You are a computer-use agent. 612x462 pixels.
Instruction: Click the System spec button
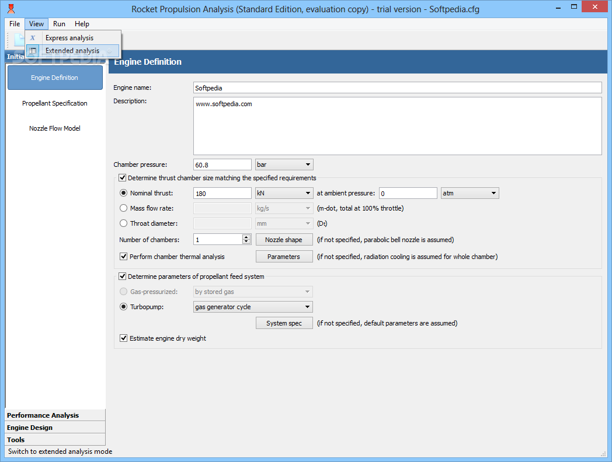click(x=284, y=323)
